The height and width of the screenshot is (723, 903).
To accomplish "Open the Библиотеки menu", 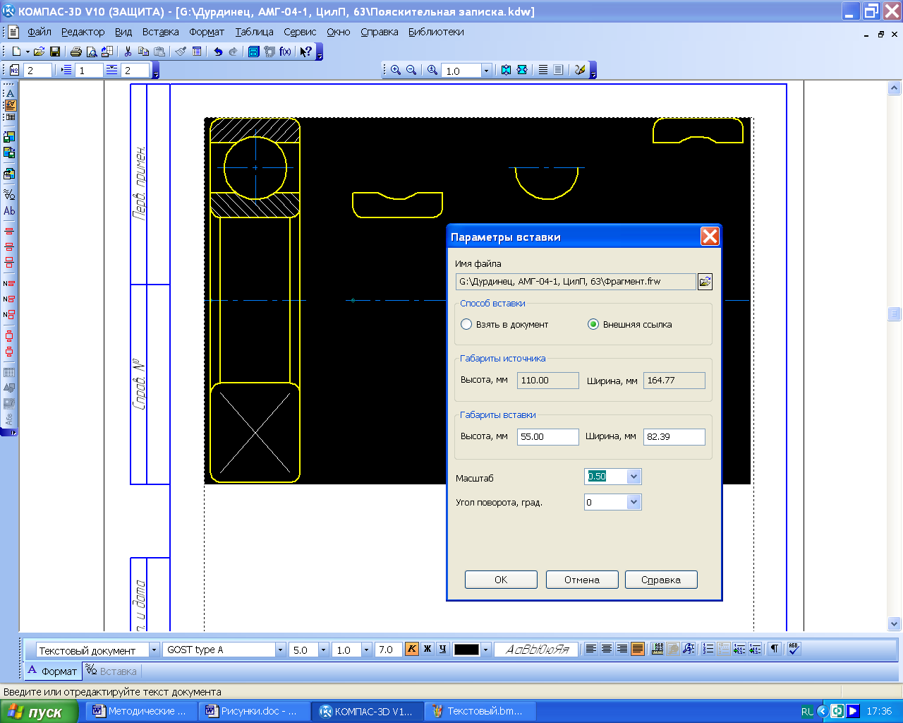I will click(436, 32).
